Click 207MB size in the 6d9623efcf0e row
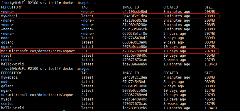The width and height of the screenshot is (240, 111). (x=209, y=34)
